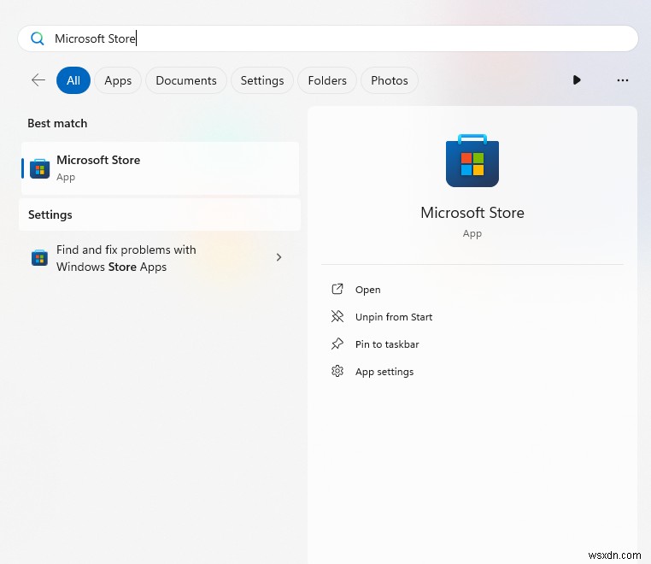Open Find and fix problems with Windows Store Apps
Viewport: 651px width, 564px height.
160,258
